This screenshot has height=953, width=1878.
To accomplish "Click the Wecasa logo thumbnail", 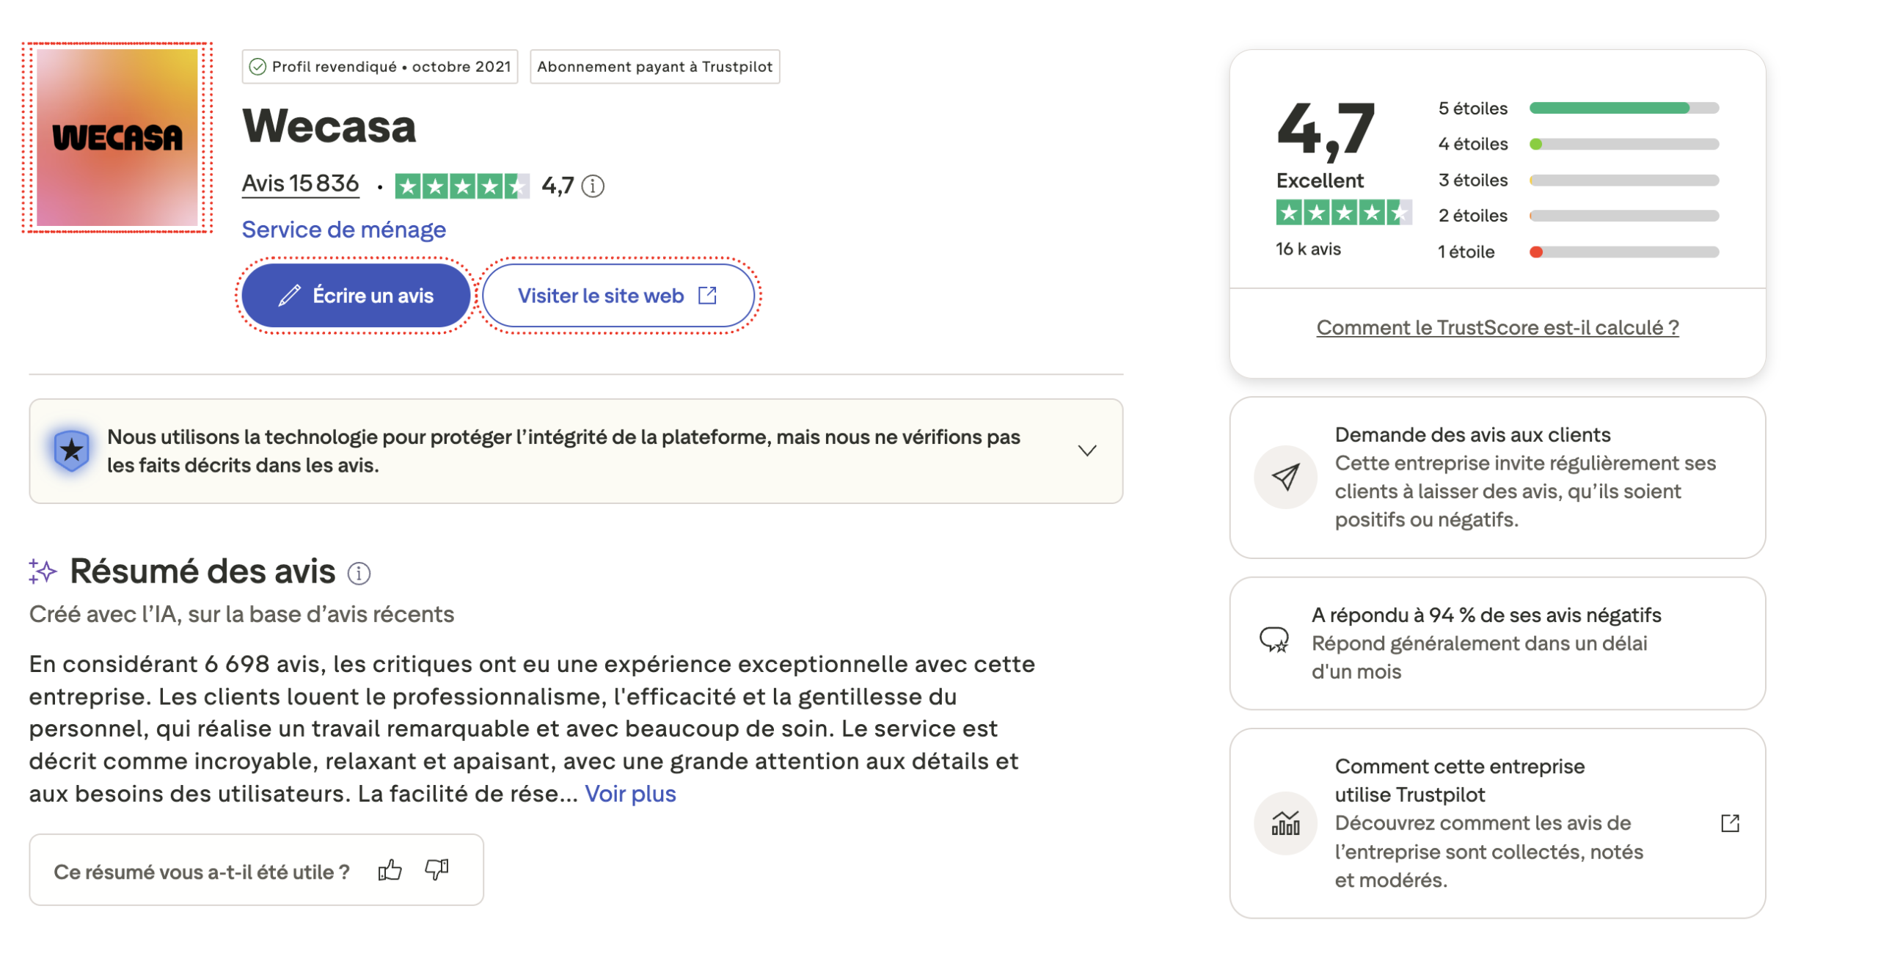I will (117, 137).
